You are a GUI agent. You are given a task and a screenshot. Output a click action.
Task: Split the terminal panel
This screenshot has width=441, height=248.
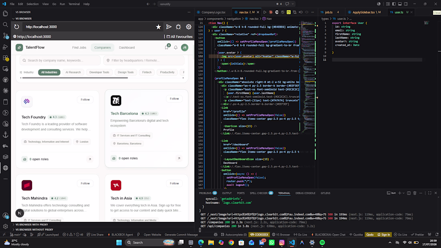pyautogui.click(x=409, y=193)
